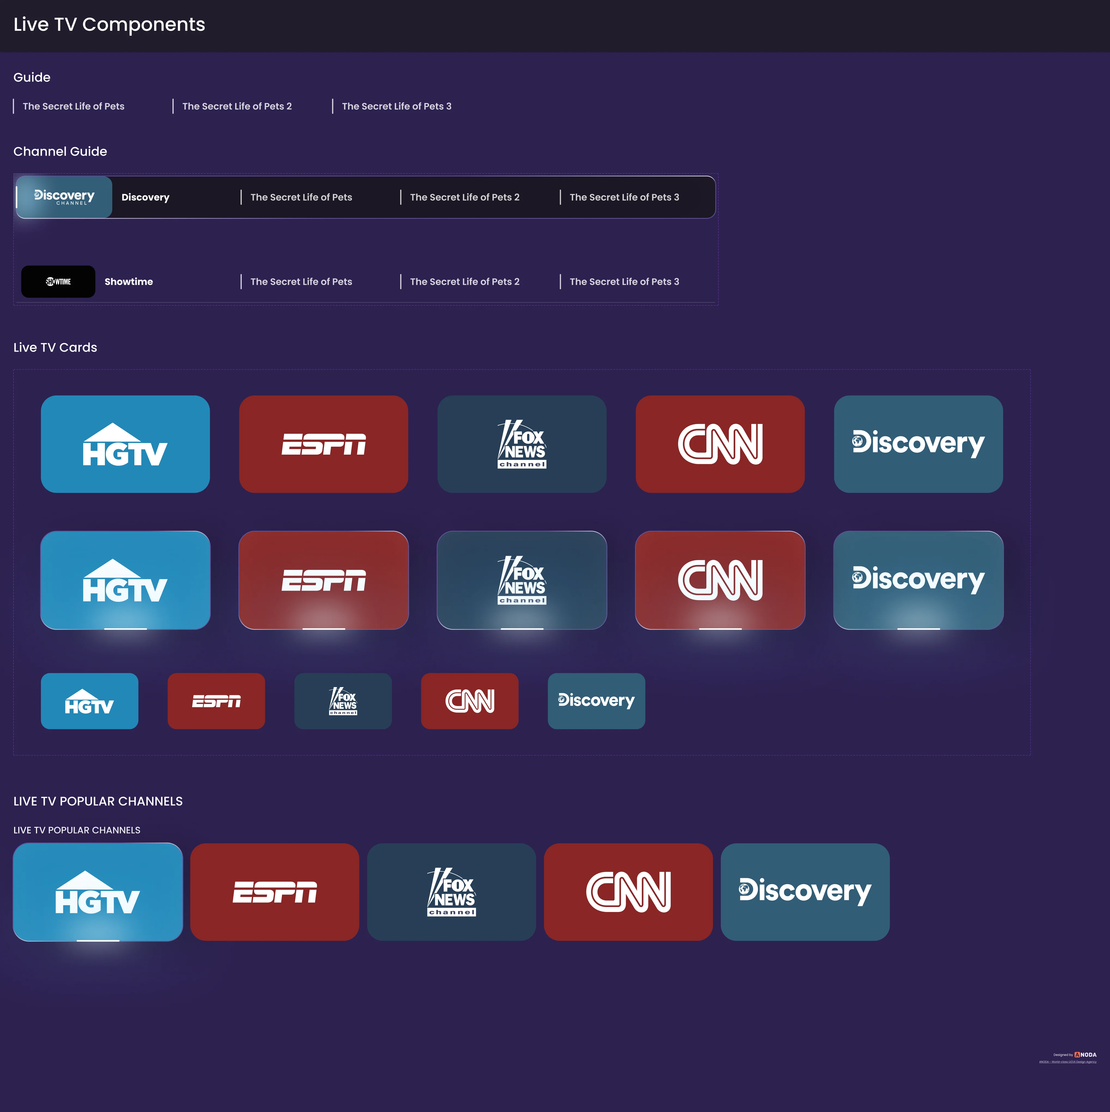Open ESPN in Live TV Popular Channels
This screenshot has height=1112, width=1110.
(274, 892)
